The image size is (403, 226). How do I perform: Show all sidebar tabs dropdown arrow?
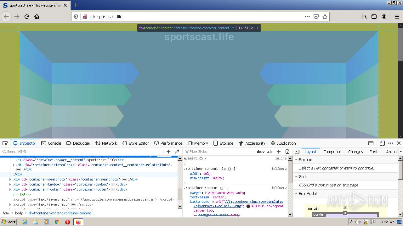coord(401,152)
